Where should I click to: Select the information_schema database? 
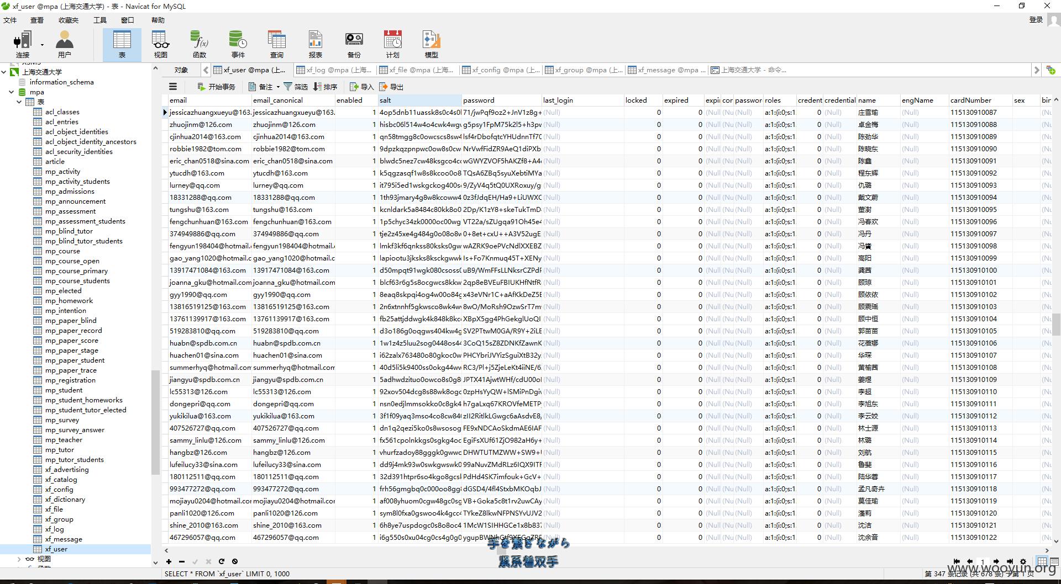tap(61, 82)
